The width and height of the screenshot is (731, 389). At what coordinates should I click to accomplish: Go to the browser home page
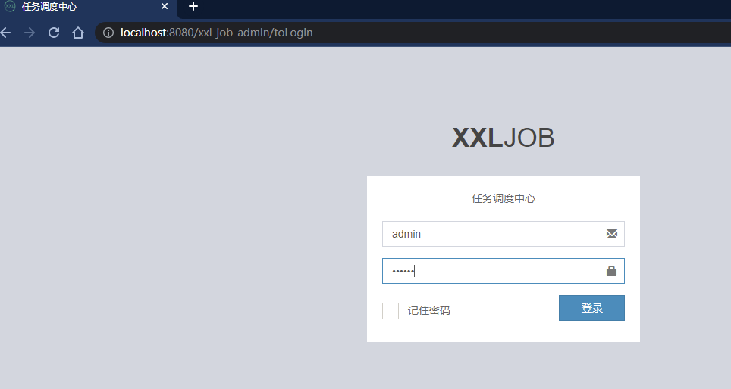pyautogui.click(x=77, y=33)
